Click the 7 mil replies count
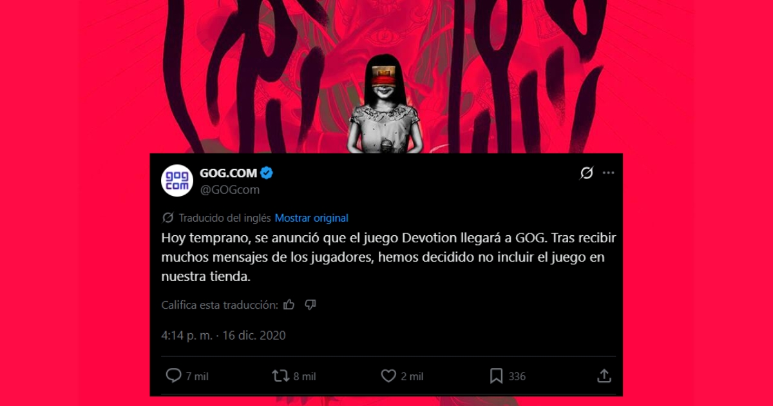 [x=197, y=376]
